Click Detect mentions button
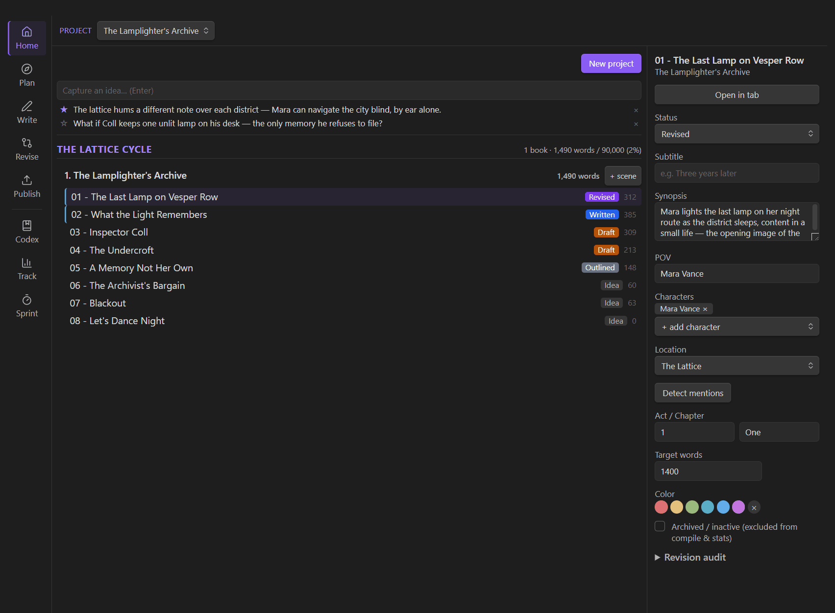Viewport: 835px width, 613px height. point(693,393)
